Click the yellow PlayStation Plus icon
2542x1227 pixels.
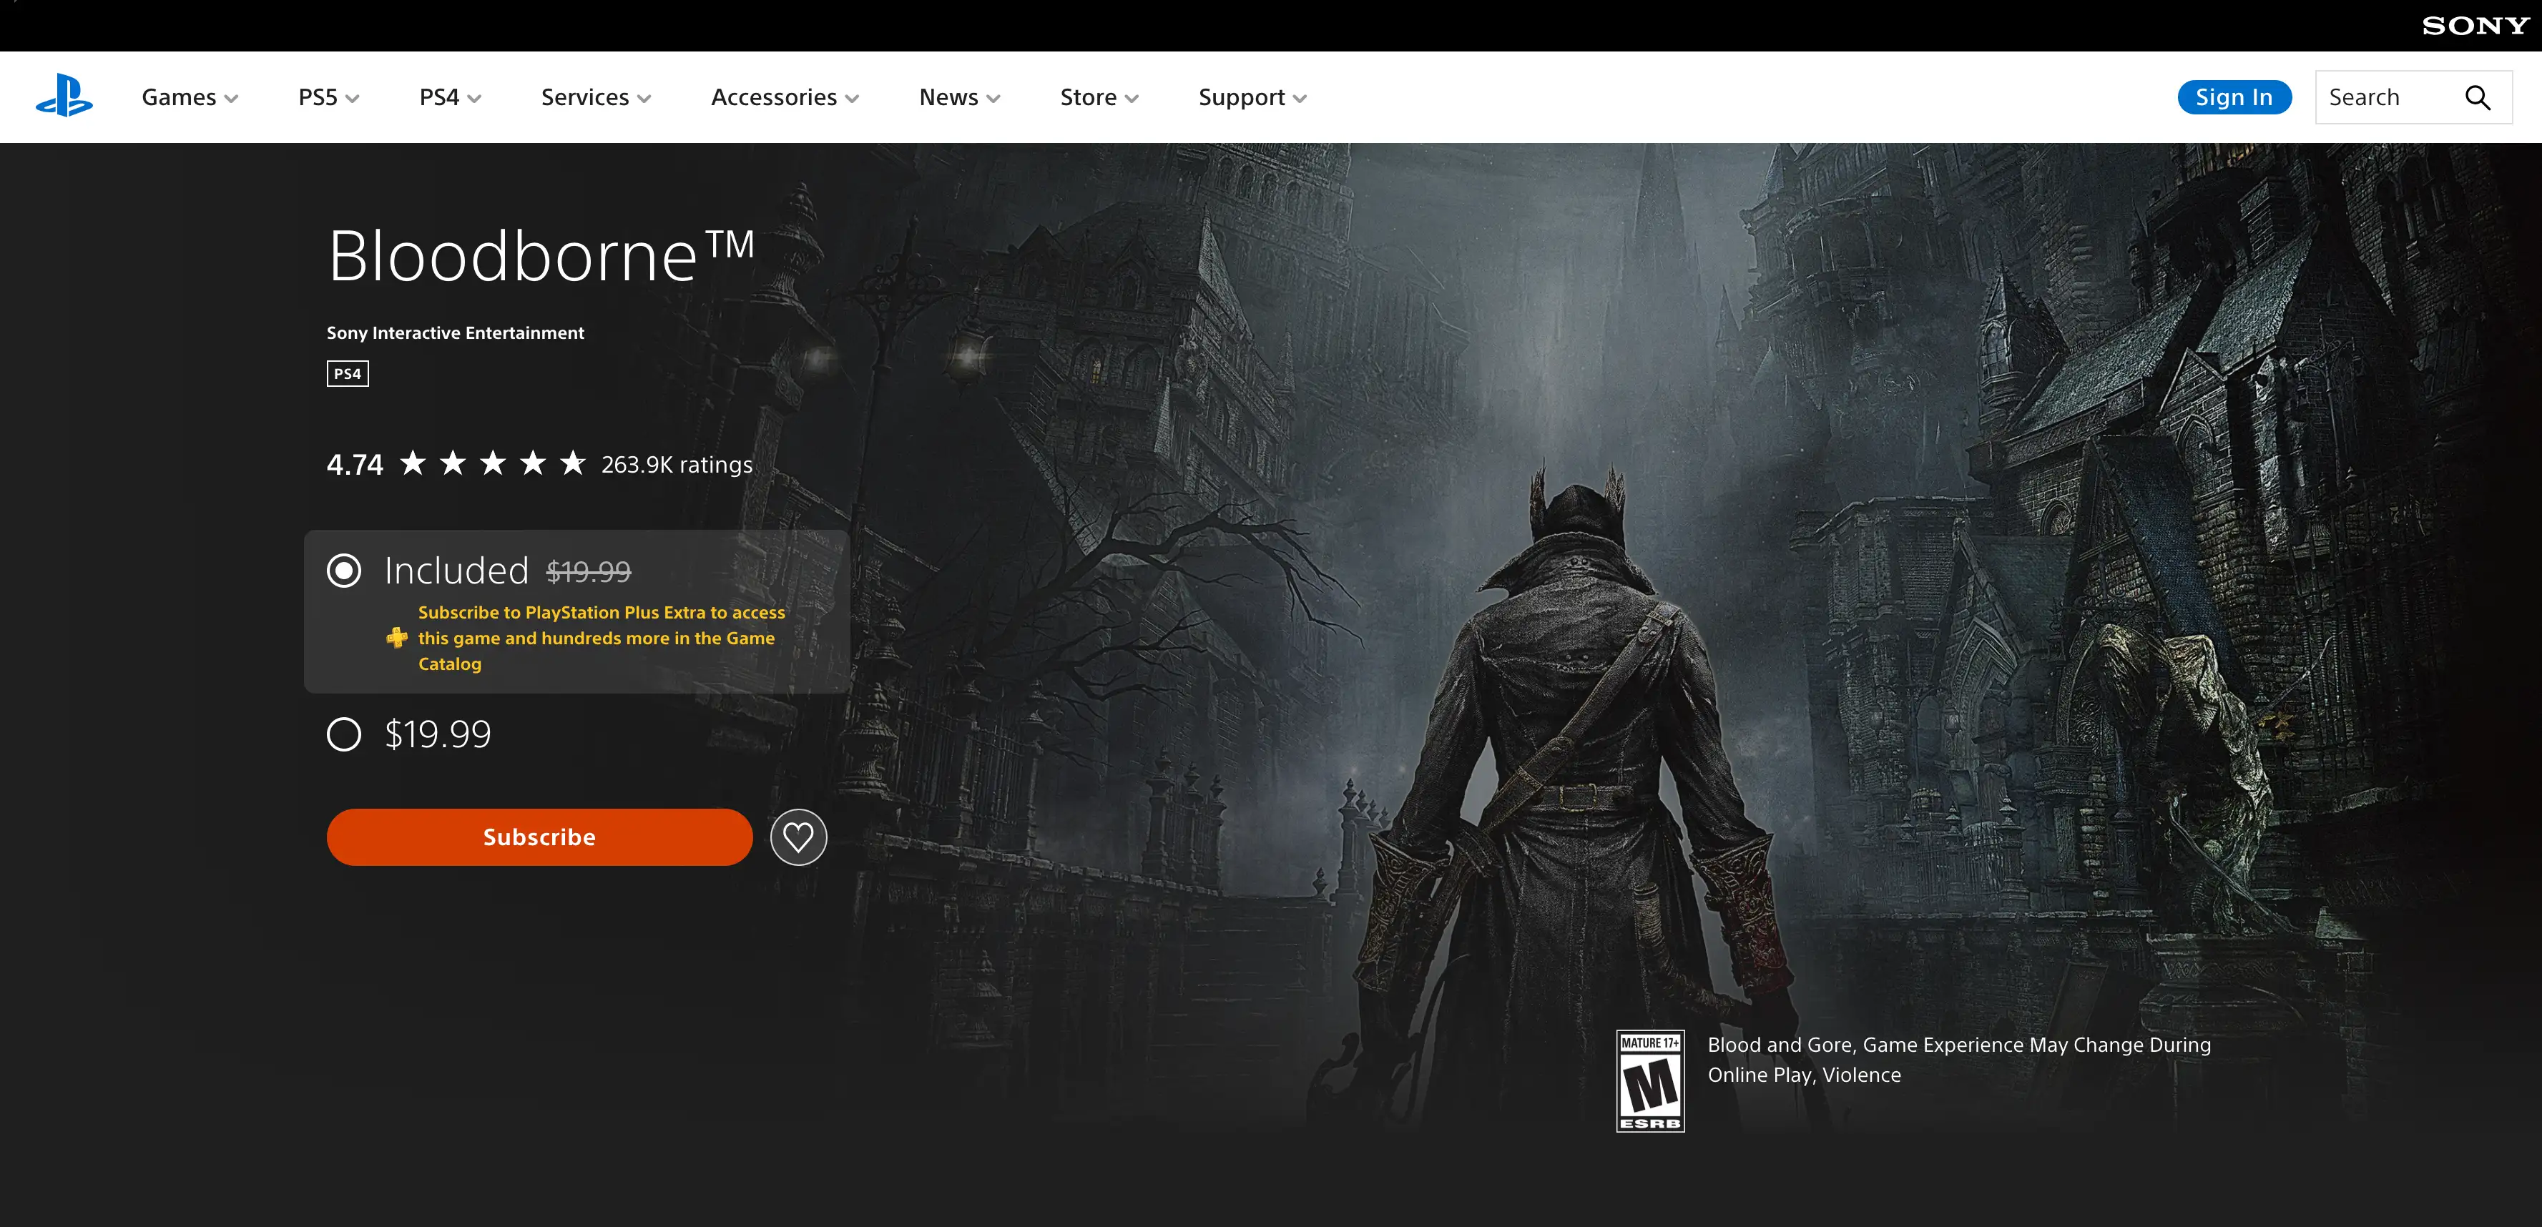tap(397, 638)
